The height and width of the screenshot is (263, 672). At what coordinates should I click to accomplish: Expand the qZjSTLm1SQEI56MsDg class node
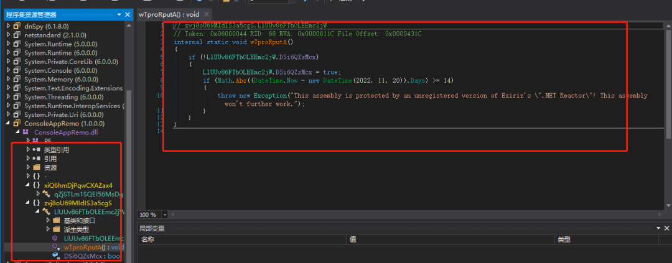pyautogui.click(x=38, y=194)
